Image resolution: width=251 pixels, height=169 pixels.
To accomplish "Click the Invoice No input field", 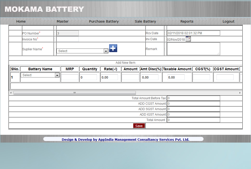I will click(68, 39).
